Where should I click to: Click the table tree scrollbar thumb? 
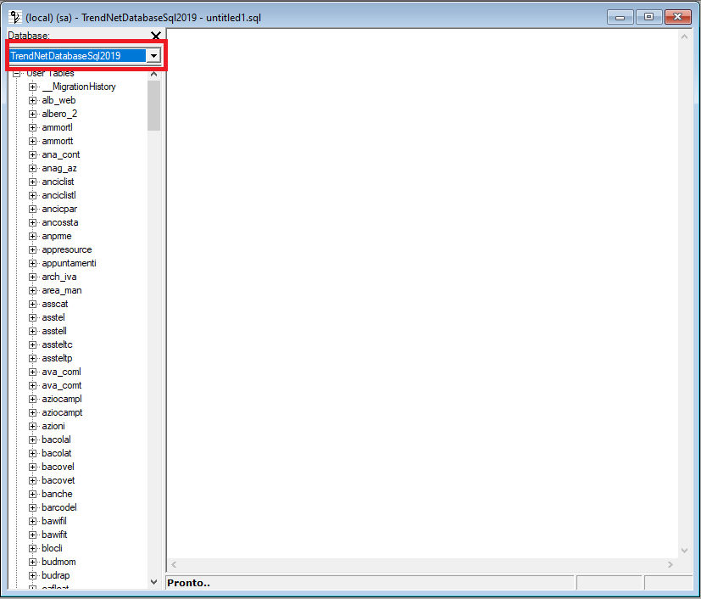click(153, 105)
